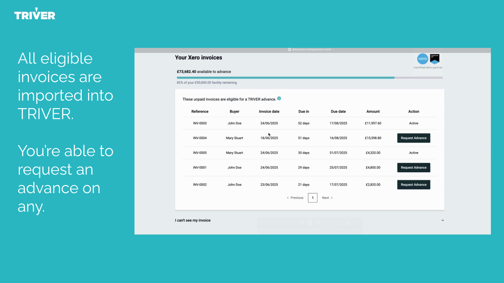Pause the video with faded pause control

pos(310,222)
